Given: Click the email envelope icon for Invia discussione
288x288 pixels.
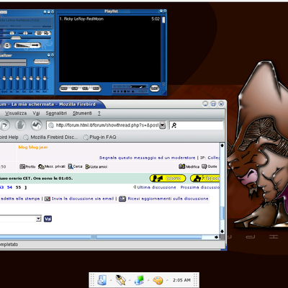Looking at the screenshot, I should click(x=48, y=199).
